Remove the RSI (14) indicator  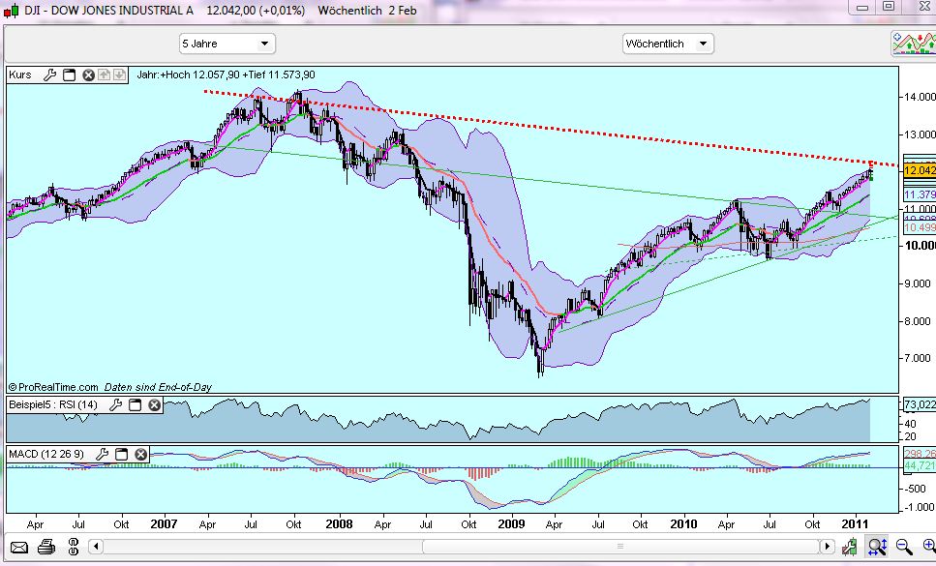(152, 404)
